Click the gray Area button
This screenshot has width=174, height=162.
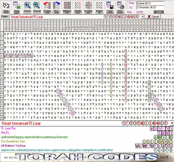(x=159, y=12)
